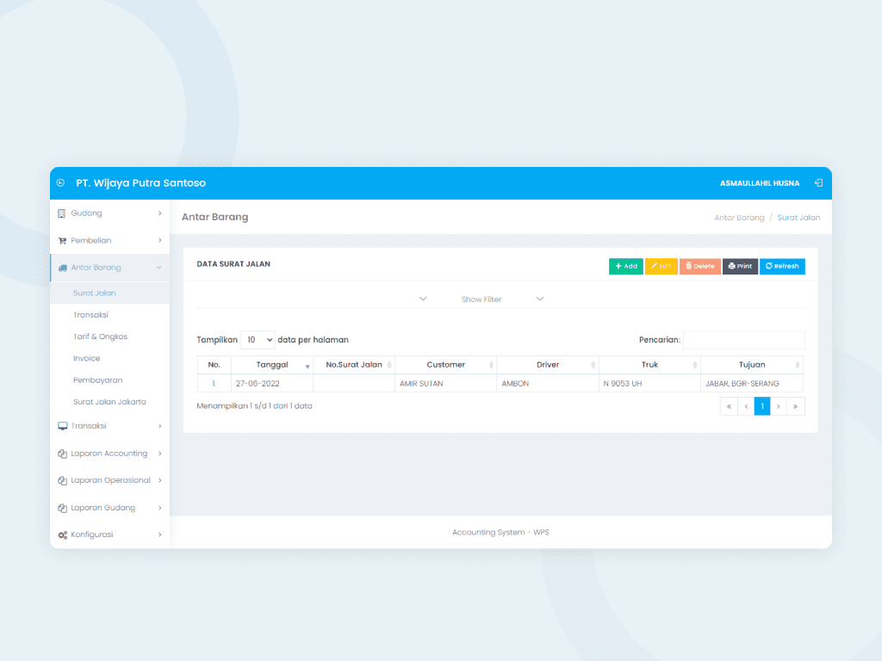Click the No. column header

pos(214,365)
